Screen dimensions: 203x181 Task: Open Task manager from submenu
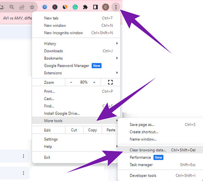coord(160,165)
